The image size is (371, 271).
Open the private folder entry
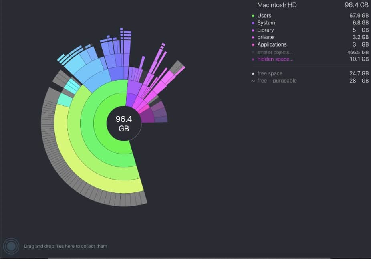310,37
